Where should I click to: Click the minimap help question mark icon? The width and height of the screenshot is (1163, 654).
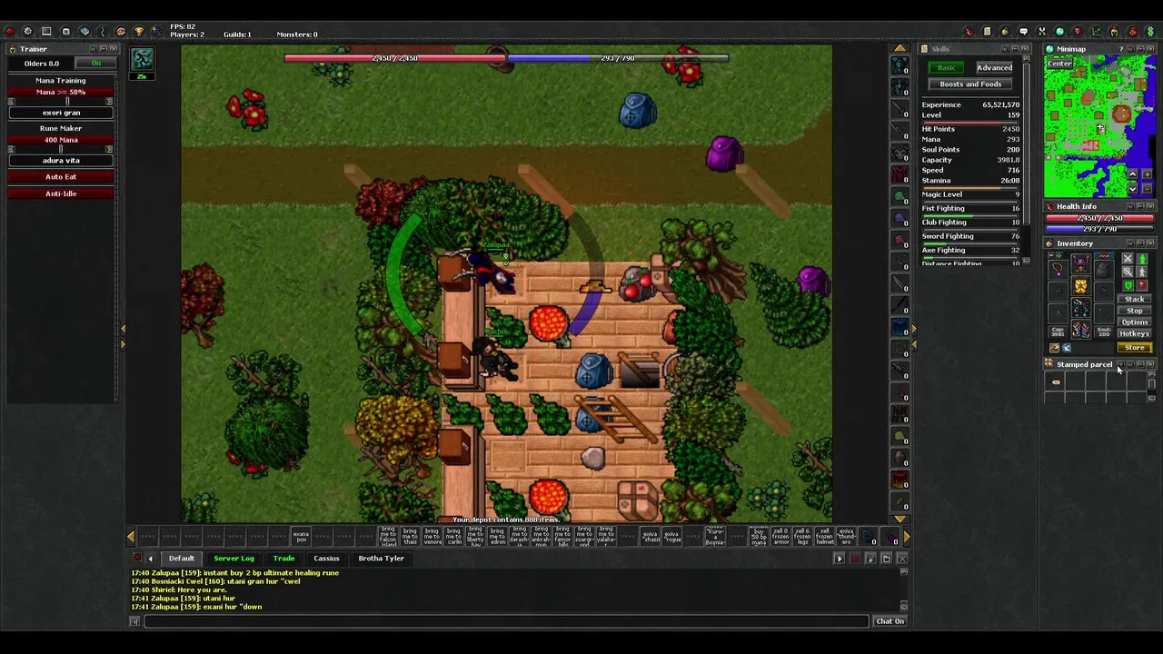[x=1121, y=49]
